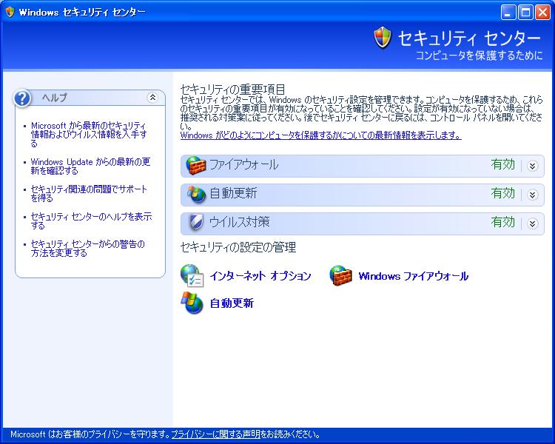Click セキュリティの設定の管理 heading

(x=238, y=247)
